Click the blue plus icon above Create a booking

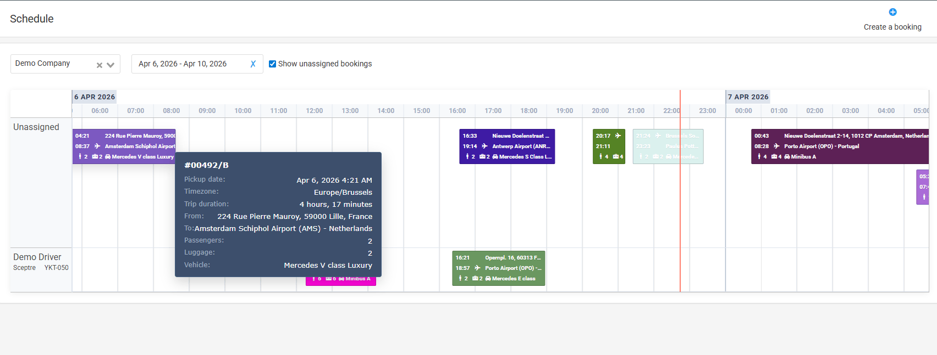pos(892,12)
